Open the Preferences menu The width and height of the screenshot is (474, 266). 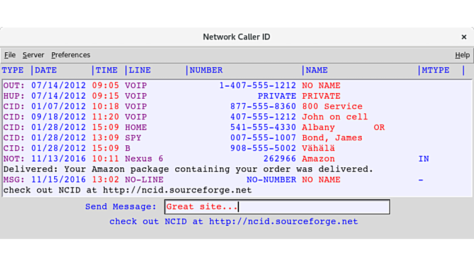(x=71, y=55)
